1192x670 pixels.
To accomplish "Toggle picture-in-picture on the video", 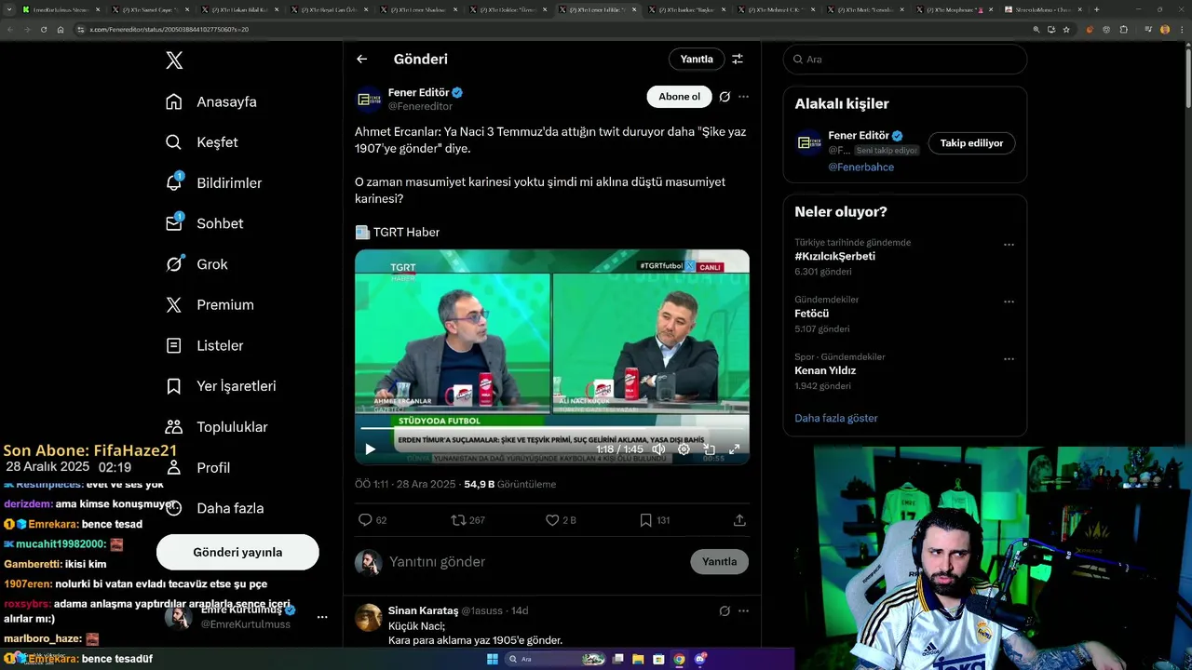I will (709, 449).
